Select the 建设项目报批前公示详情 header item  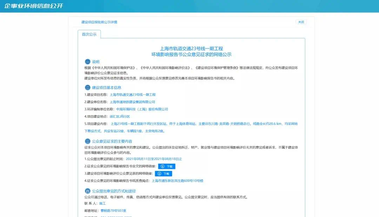coord(99,22)
